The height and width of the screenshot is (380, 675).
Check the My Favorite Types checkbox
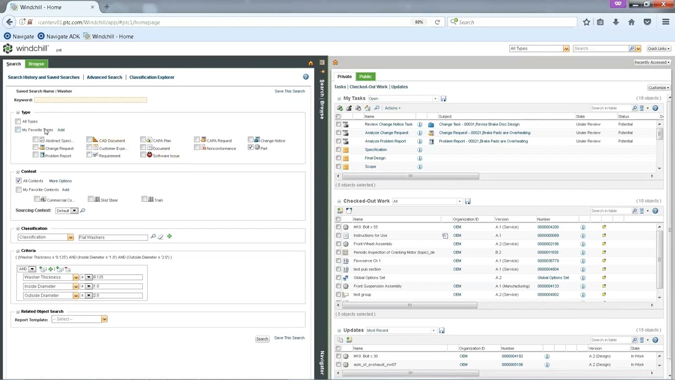18,130
